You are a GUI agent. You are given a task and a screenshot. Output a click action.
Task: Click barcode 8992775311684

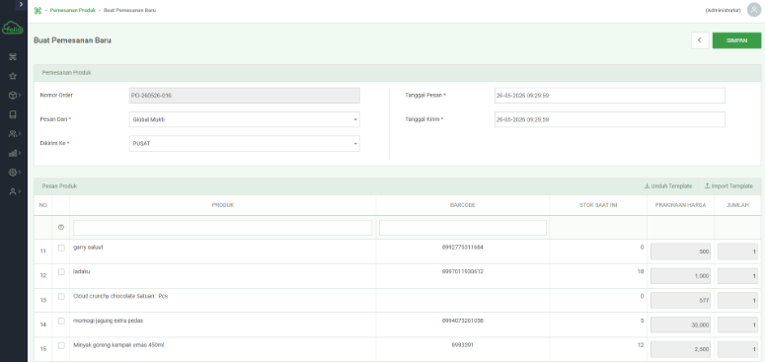coord(463,248)
